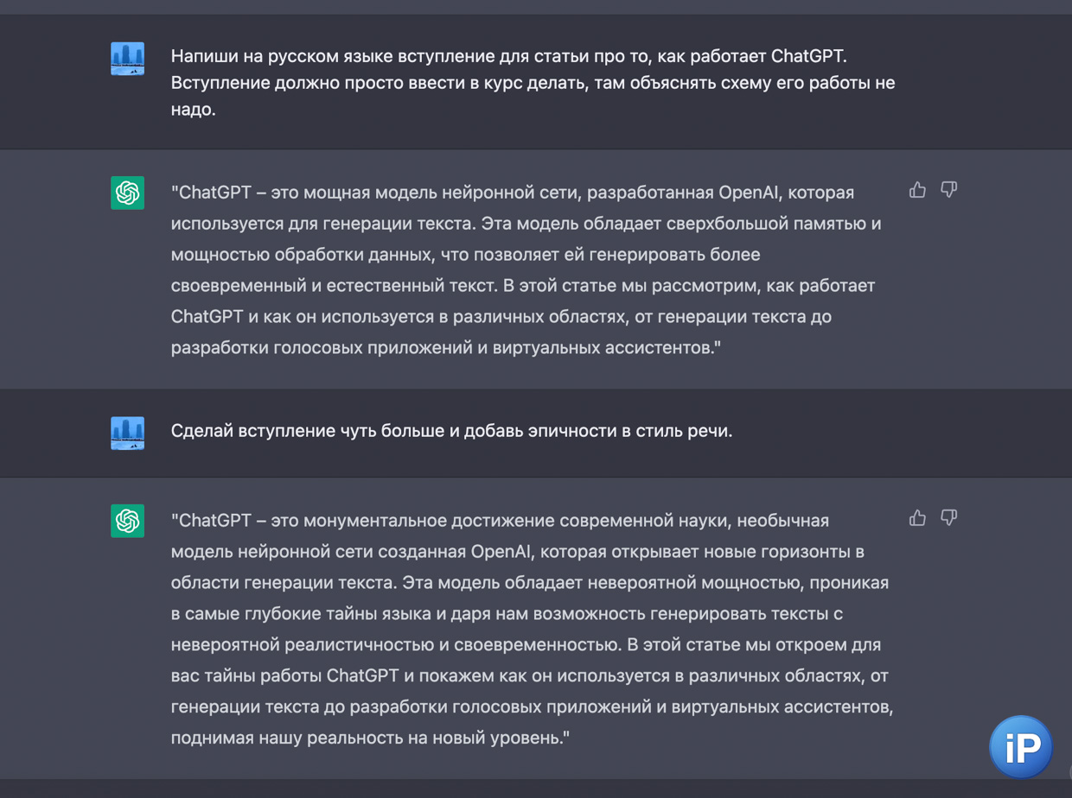
Task: Like the first ChatGPT response with thumbs up
Action: pos(917,190)
